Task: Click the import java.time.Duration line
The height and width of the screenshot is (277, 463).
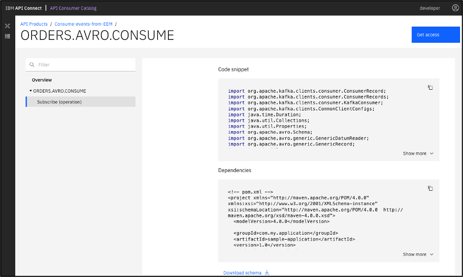Action: 265,115
